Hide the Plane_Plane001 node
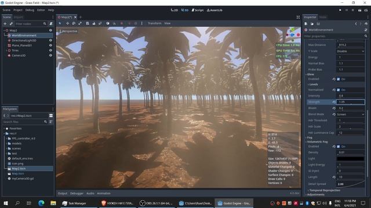Viewport: 371px width, 208px height. [50, 45]
